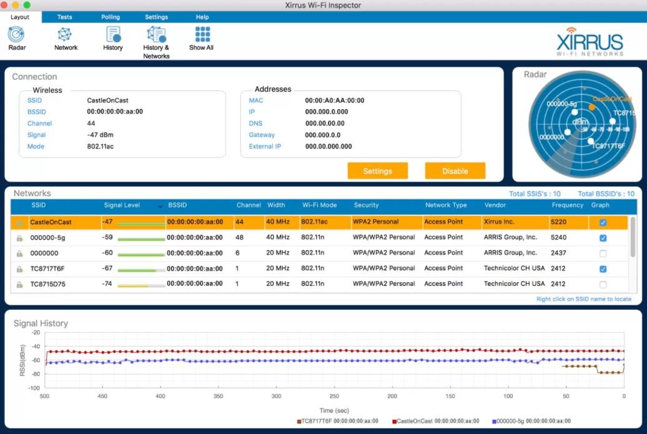Open the Tests tab
The width and height of the screenshot is (647, 434).
tap(64, 17)
